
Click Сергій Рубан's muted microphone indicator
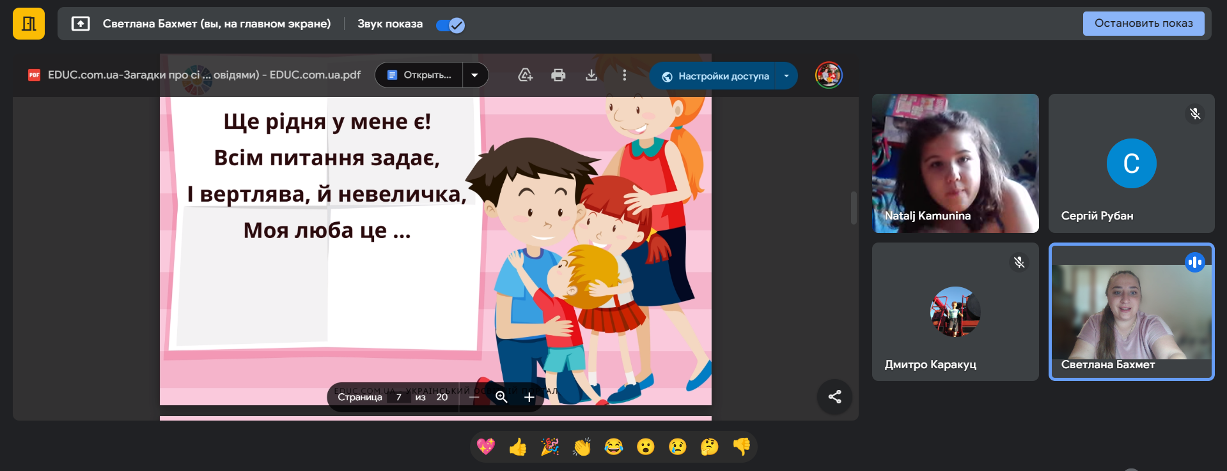pos(1194,114)
